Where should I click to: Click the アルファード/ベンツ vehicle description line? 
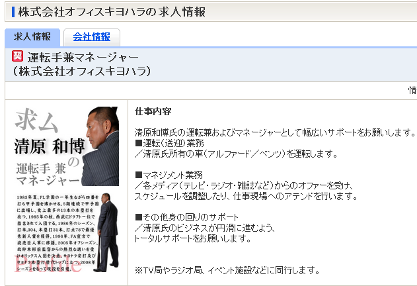236,154
